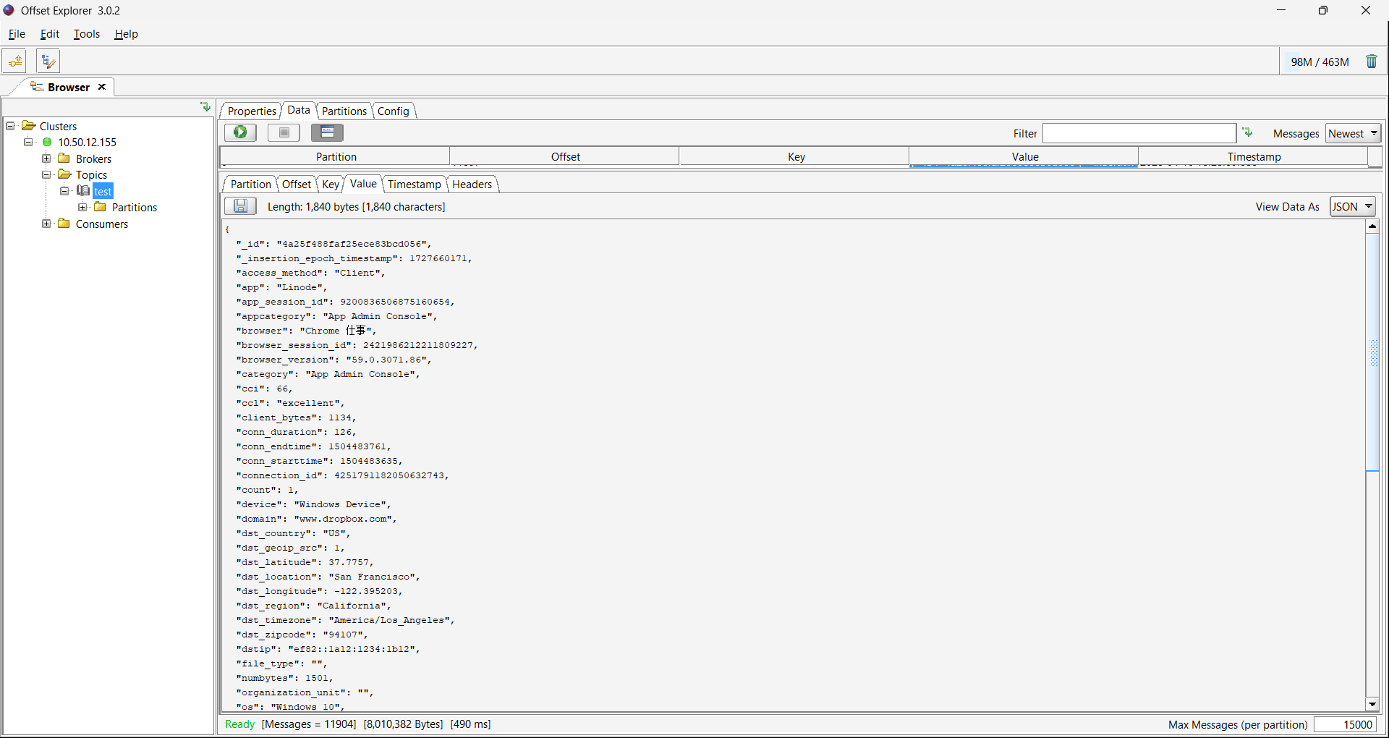Select the Browser tab
This screenshot has height=738, width=1389.
point(69,87)
